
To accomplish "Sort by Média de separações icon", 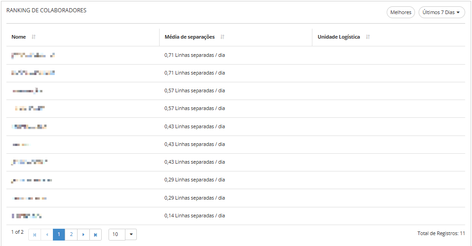I will (223, 37).
